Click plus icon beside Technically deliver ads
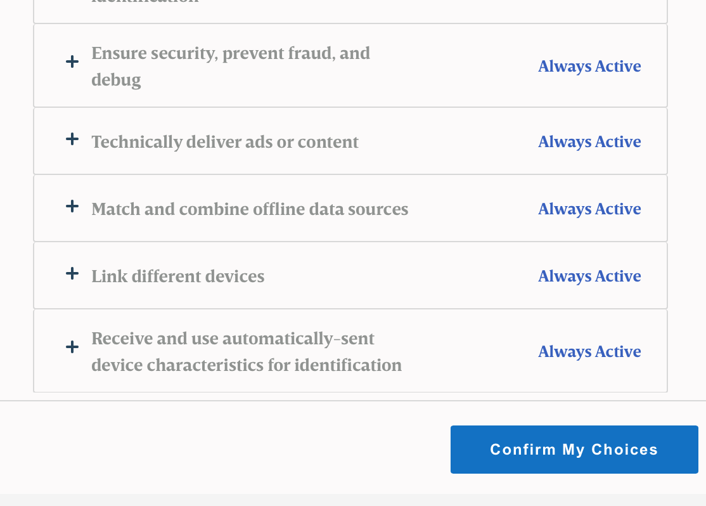 point(72,139)
